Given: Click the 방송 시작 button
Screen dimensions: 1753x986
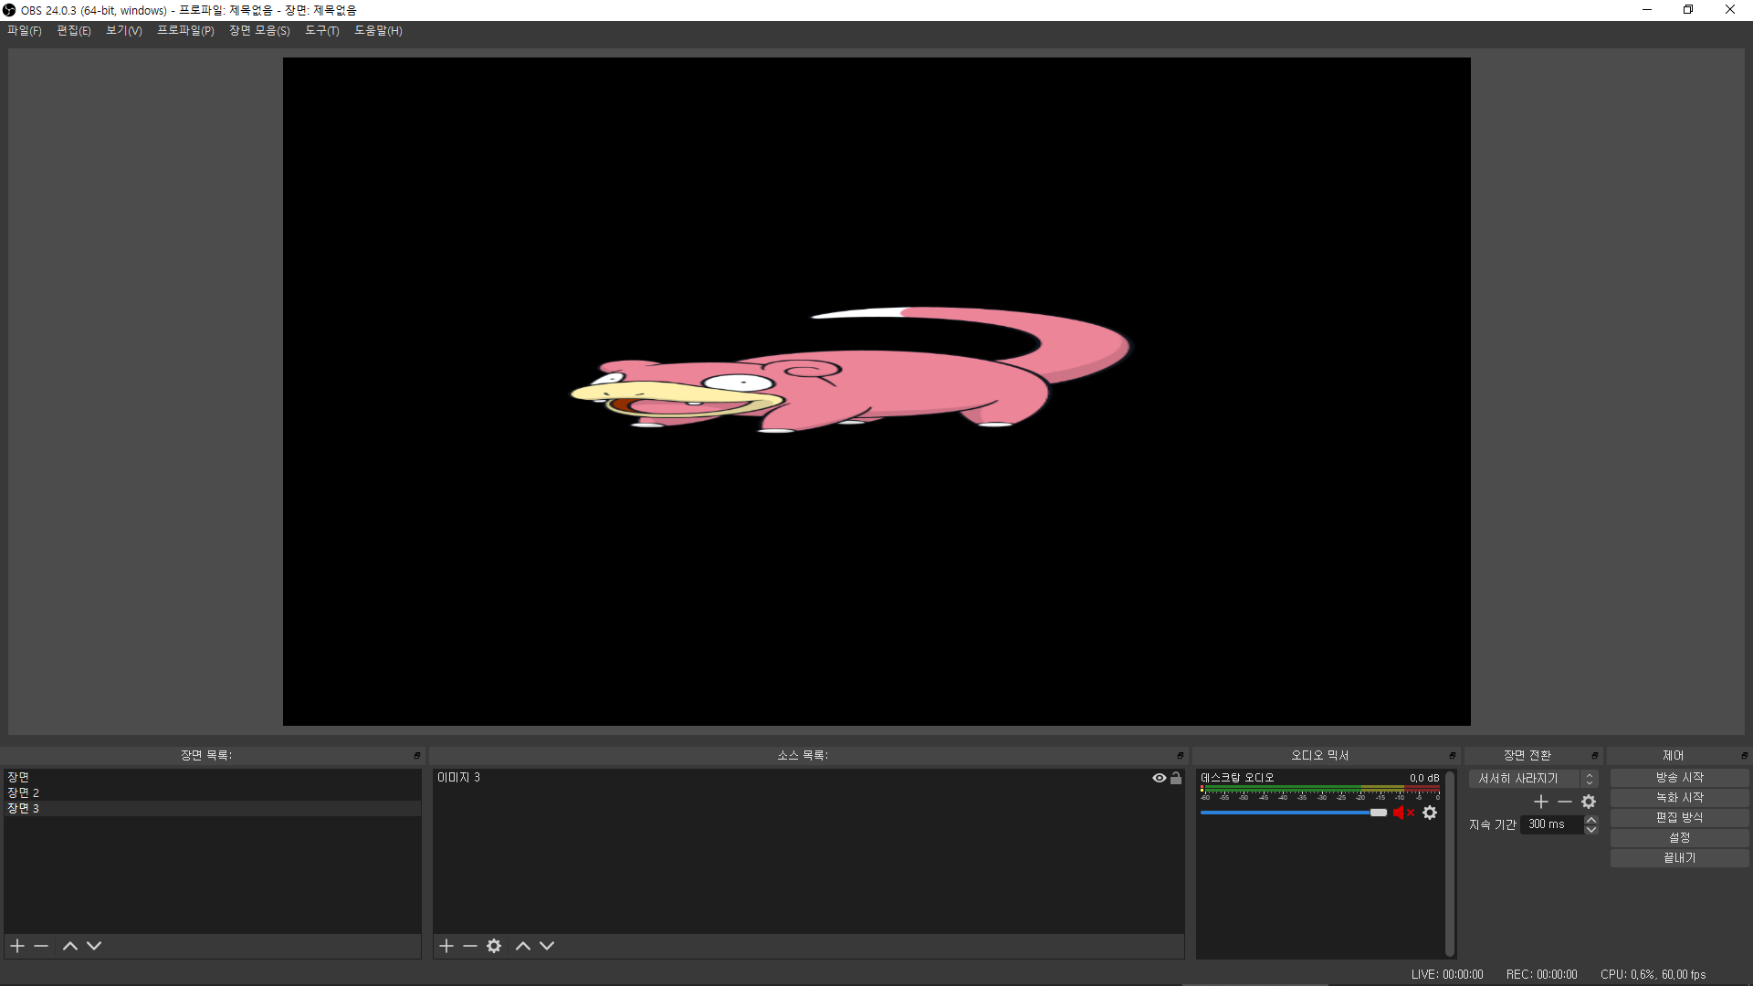Looking at the screenshot, I should tap(1679, 778).
